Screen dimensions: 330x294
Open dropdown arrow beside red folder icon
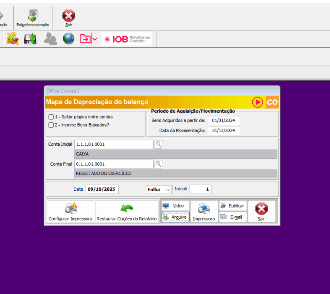[x=94, y=39]
